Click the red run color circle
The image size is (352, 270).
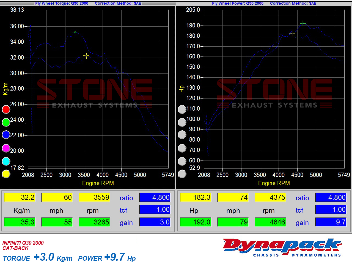[x=6, y=109]
